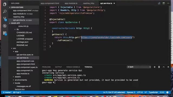Add a new terminal with plus icon
This screenshot has height=97, width=173.
tap(155, 67)
